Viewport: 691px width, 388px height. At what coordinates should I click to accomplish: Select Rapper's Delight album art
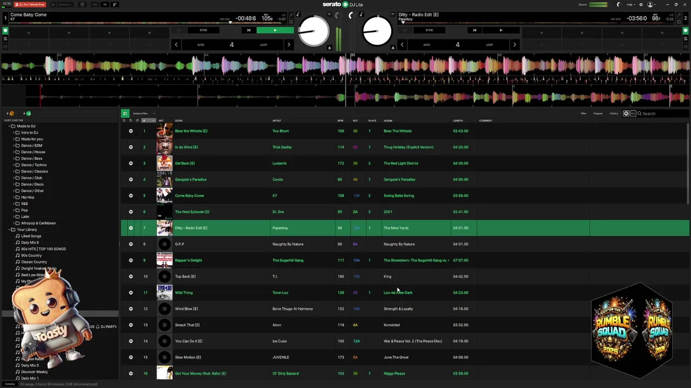(x=165, y=260)
